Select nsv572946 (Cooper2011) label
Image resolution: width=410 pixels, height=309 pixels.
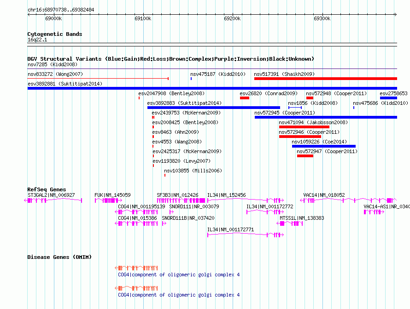coord(309,132)
